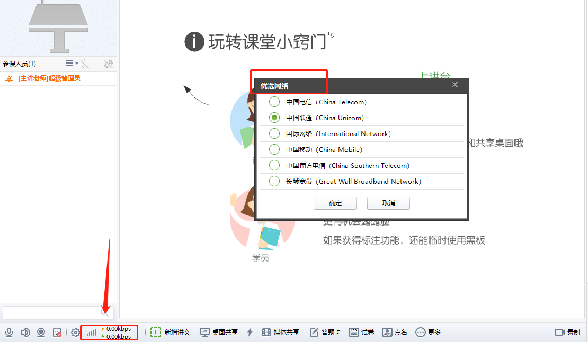Click the 新增讲义 add handout button
This screenshot has width=588, height=342.
[170, 332]
